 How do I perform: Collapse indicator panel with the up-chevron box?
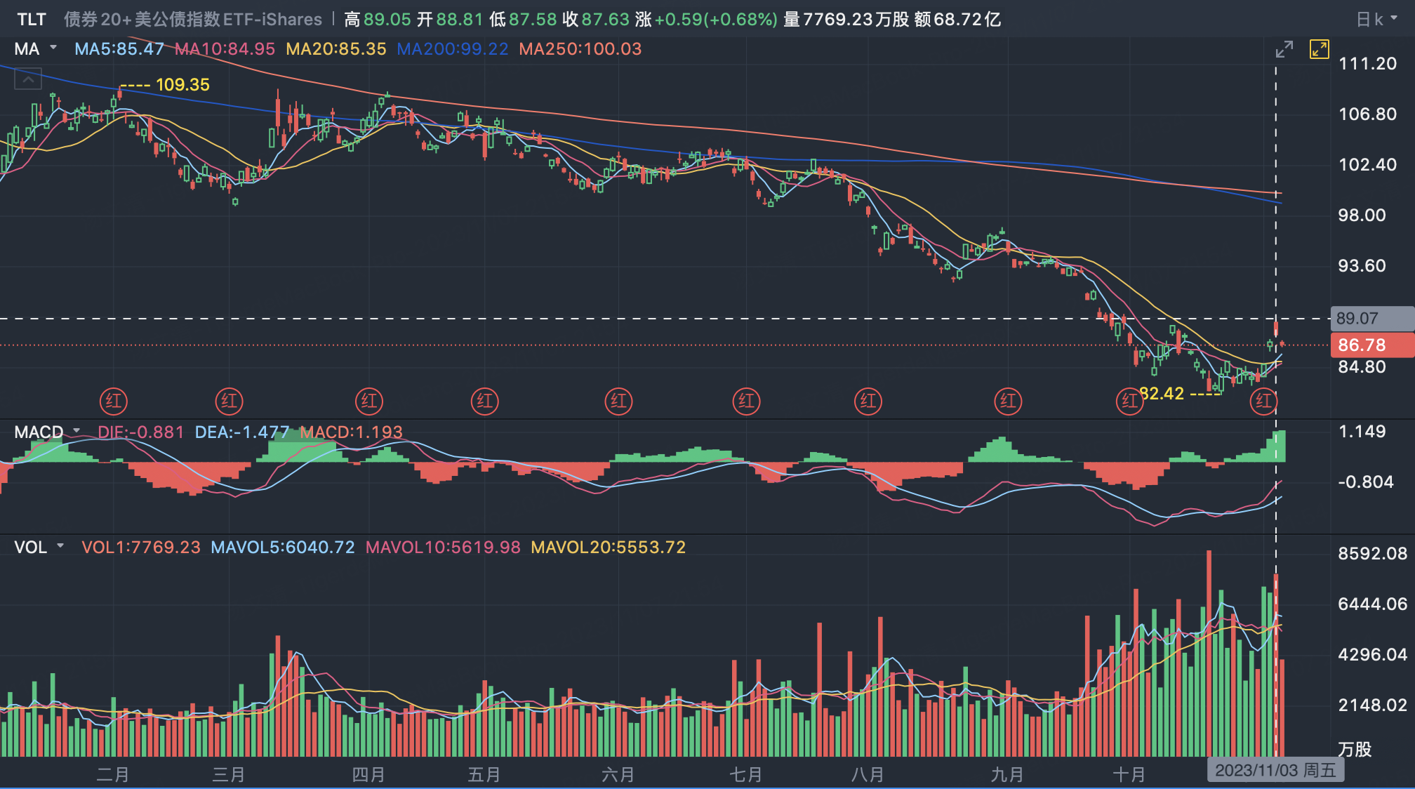point(28,79)
